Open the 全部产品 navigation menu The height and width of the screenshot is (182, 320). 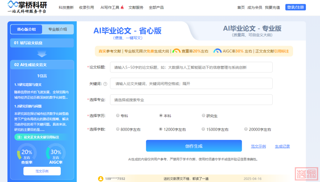156,7
